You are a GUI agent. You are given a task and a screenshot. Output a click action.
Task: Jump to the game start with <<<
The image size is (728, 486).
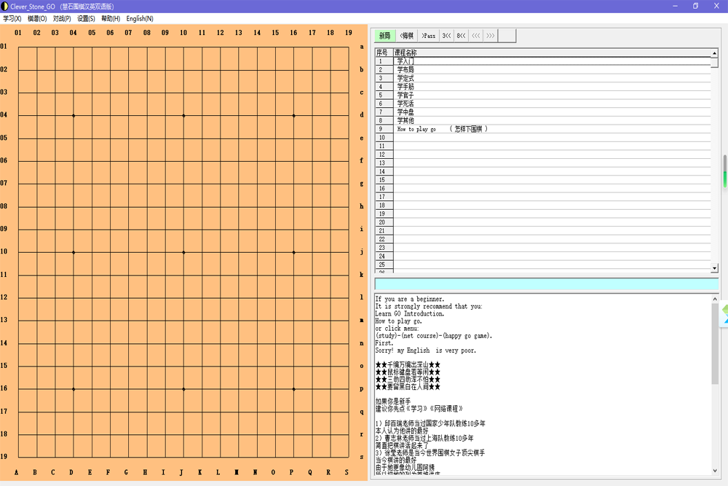point(475,35)
